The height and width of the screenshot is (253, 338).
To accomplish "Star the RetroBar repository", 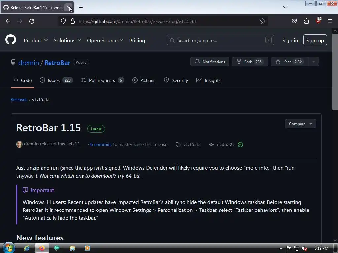I will coord(289,62).
